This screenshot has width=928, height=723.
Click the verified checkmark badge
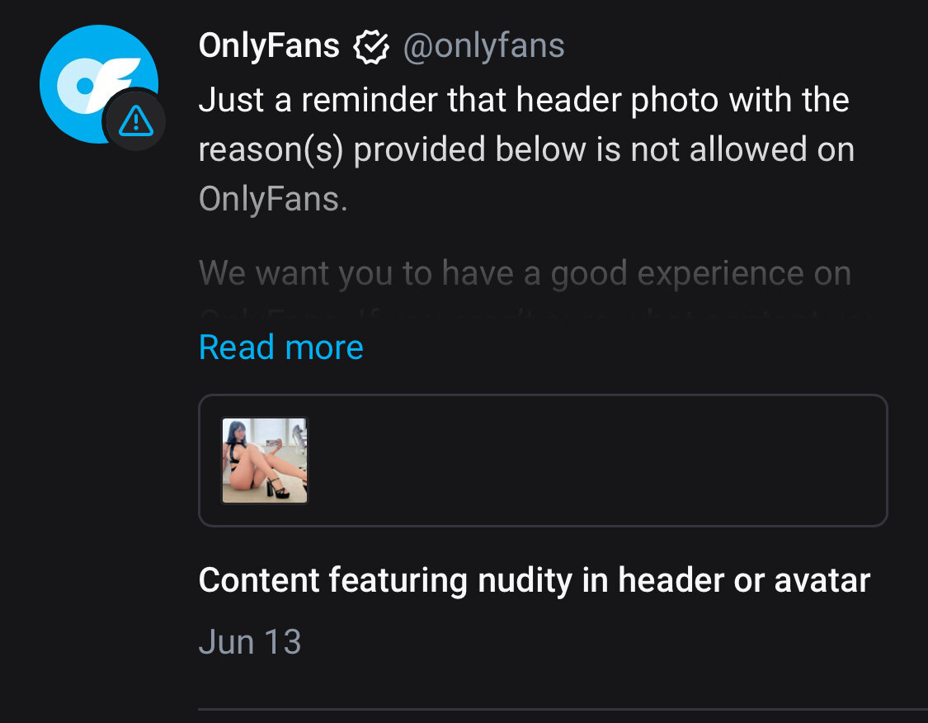click(371, 47)
